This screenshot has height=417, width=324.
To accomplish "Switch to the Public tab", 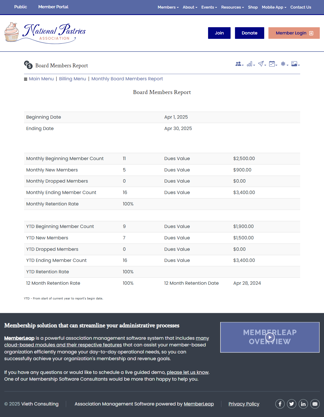I will click(20, 7).
